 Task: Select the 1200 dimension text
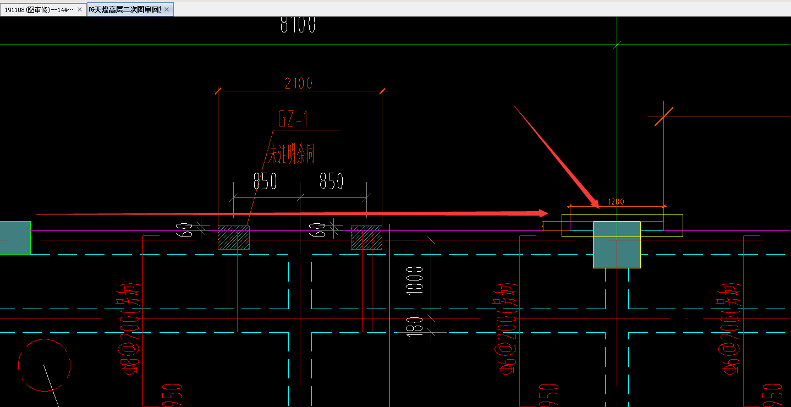(616, 202)
